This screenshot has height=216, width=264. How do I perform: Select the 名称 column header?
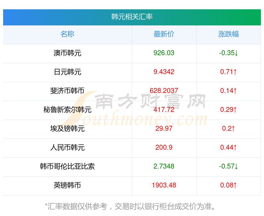click(67, 34)
